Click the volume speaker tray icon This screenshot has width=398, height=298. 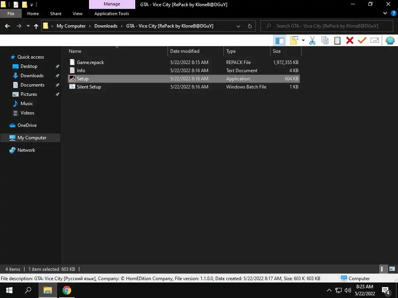[348, 290]
